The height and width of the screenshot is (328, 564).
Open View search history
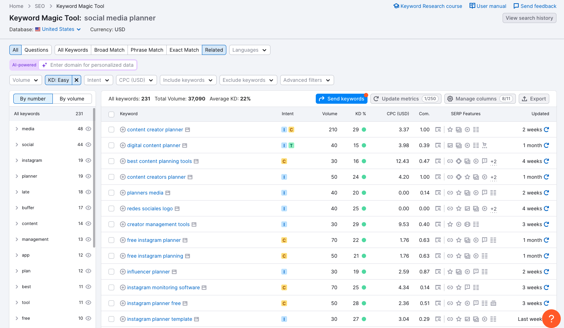(530, 18)
